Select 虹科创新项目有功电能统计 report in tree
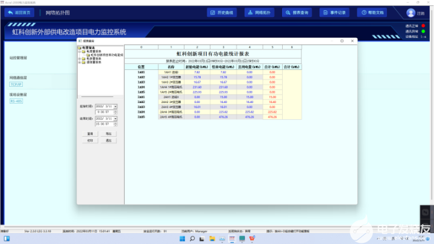Image resolution: width=434 pixels, height=244 pixels. pos(107,55)
